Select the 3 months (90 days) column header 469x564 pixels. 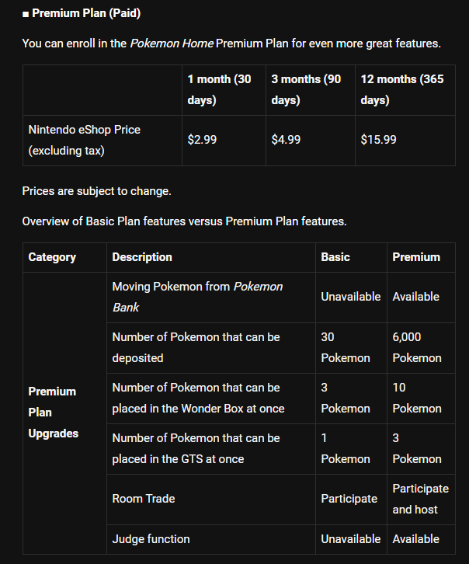[x=311, y=90]
